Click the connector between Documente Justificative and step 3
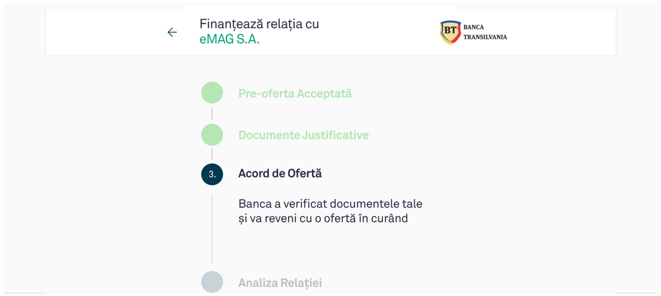This screenshot has height=296, width=661. (212, 154)
